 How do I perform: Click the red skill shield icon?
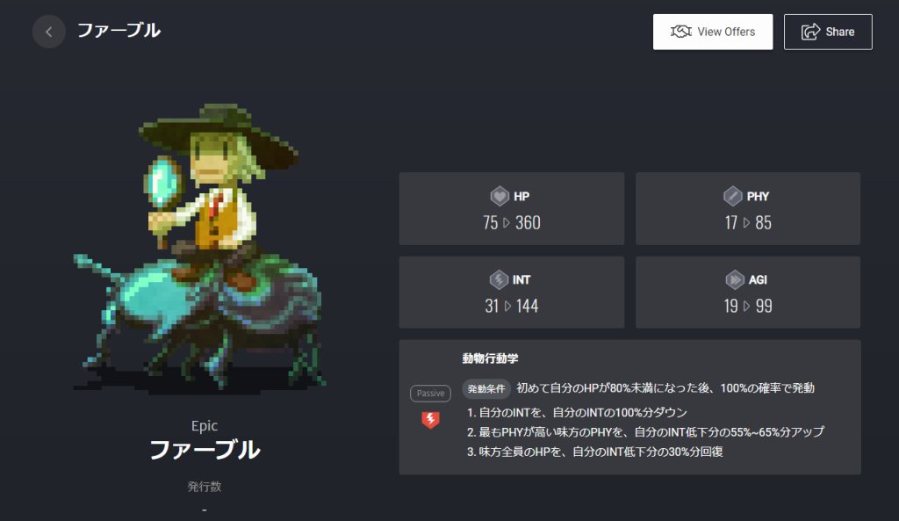coord(430,420)
